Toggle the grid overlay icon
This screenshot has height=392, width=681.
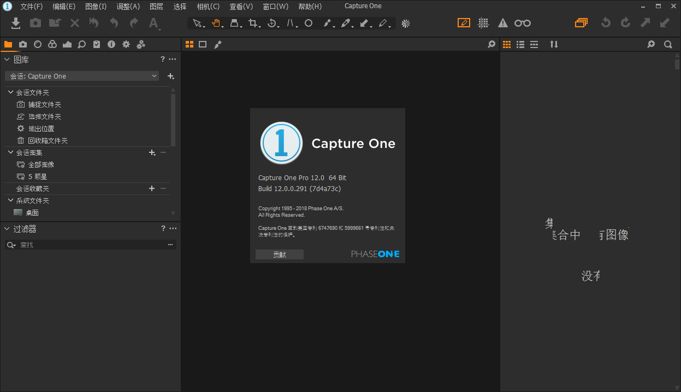[x=483, y=23]
